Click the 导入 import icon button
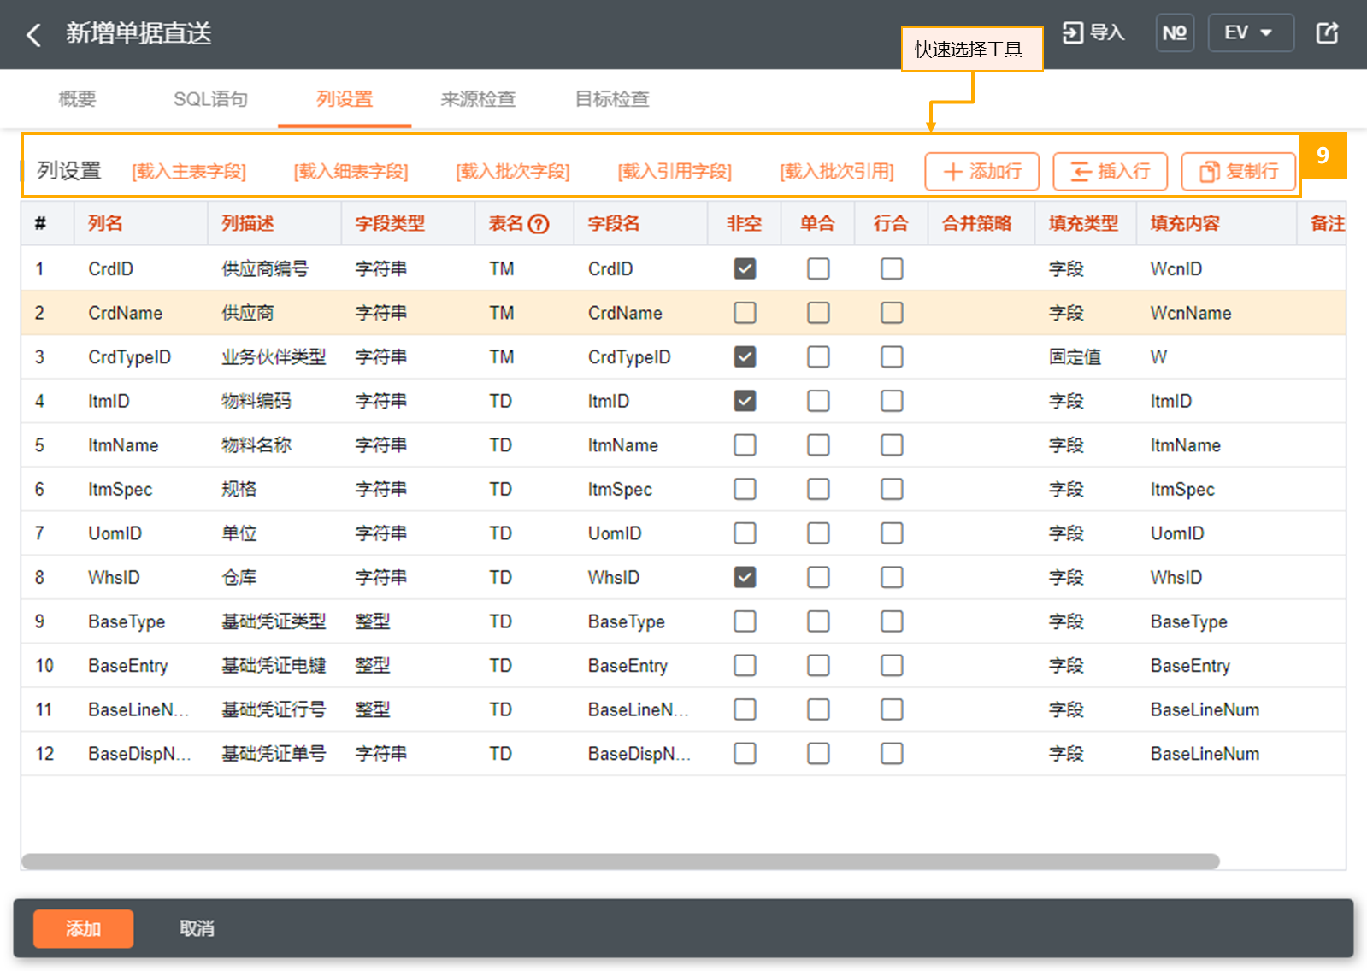Viewport: 1367px width, 971px height. coord(1093,33)
